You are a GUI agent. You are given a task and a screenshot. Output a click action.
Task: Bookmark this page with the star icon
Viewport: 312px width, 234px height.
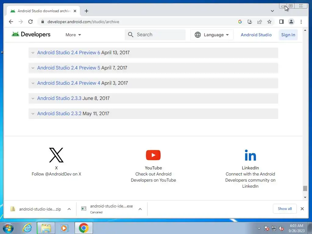pyautogui.click(x=269, y=22)
